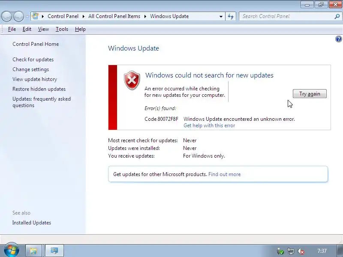Viewport: 343px width, 257px height.
Task: Click the Try again button
Action: 310,94
